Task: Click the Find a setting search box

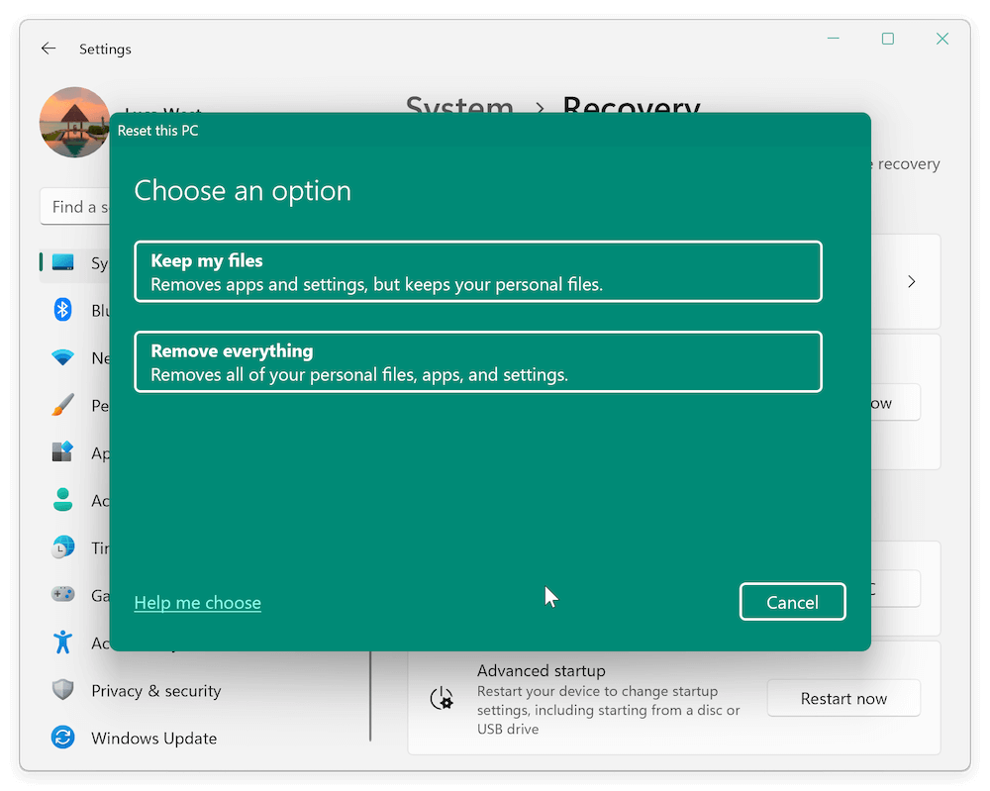Action: (84, 207)
